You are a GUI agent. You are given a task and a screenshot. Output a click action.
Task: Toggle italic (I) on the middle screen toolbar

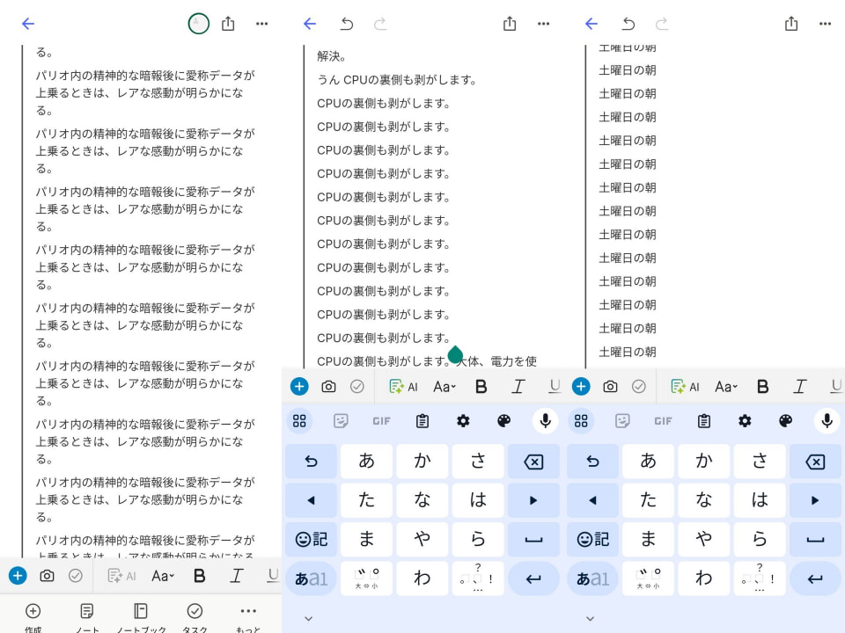click(518, 387)
